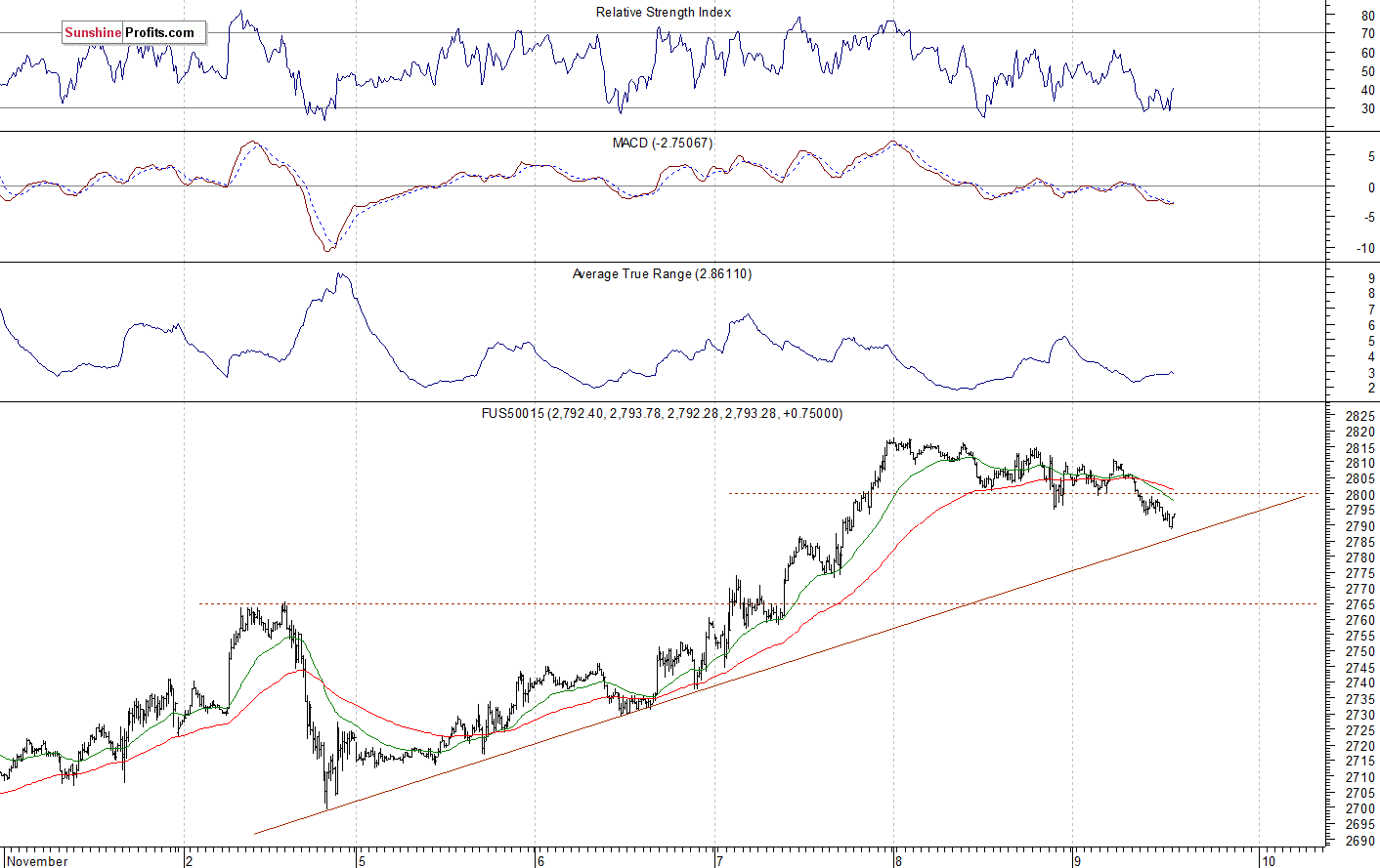Click the SunshineProfits.com logo
The width and height of the screenshot is (1380, 868).
click(135, 32)
